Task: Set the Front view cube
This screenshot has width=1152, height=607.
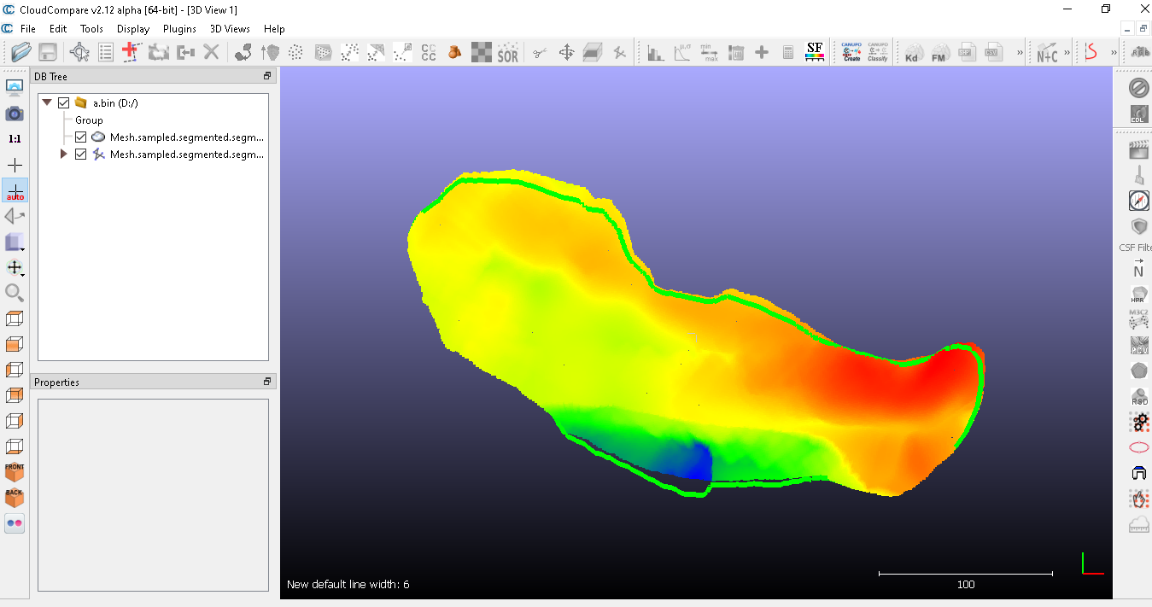Action: [15, 471]
